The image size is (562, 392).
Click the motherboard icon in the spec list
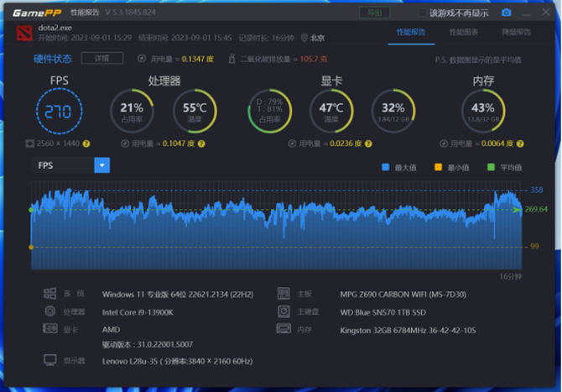[284, 294]
